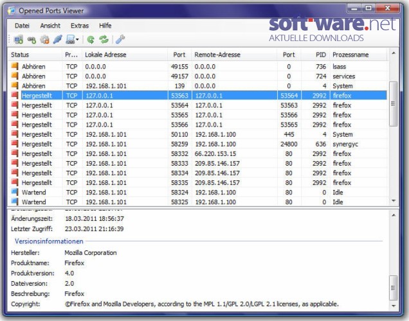Image resolution: width=409 pixels, height=321 pixels.
Task: Click the details pane scroll-up arrow
Action: tap(394, 215)
